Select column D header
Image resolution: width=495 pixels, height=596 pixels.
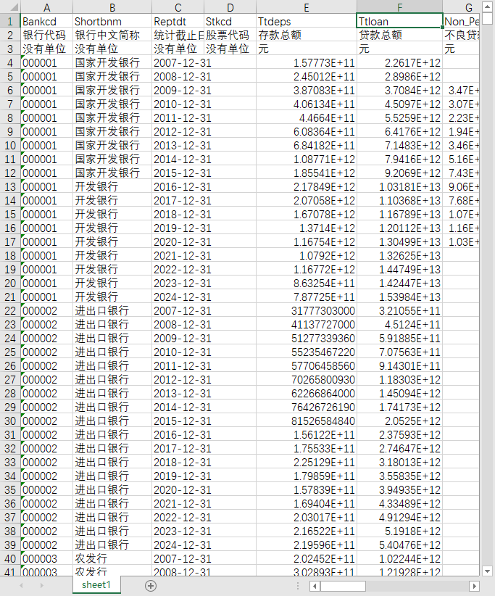[230, 7]
